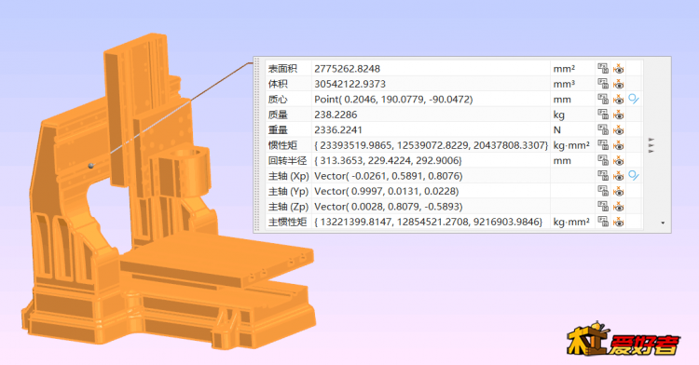Click the 质心 row label
699x365 pixels.
[278, 99]
